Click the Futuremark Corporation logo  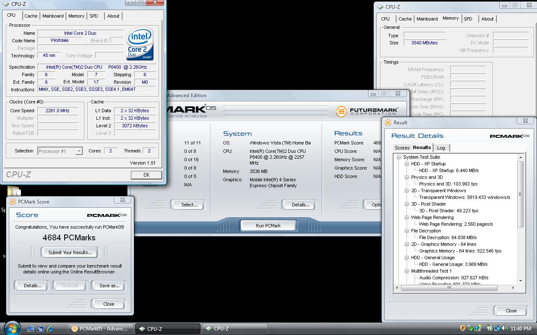(x=367, y=111)
